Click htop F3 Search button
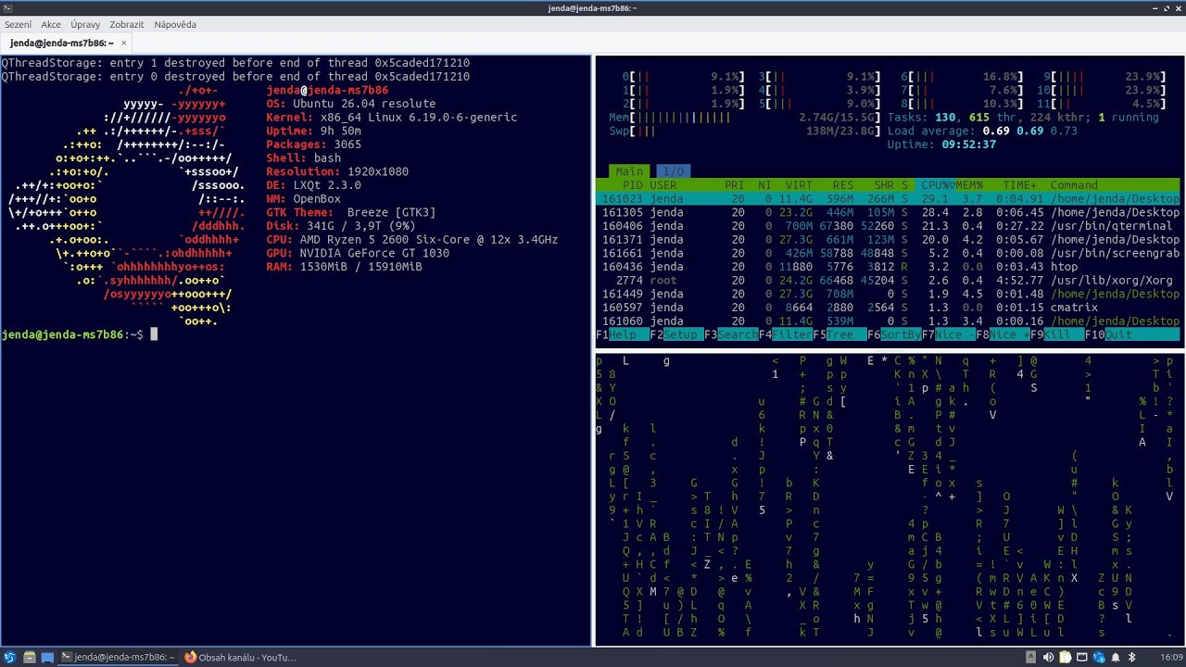Viewport: 1186px width, 667px height. pyautogui.click(x=731, y=334)
